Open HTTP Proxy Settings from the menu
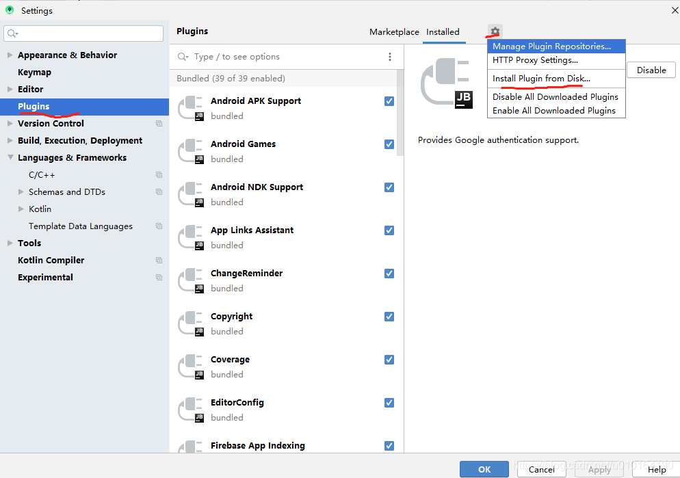 click(532, 60)
